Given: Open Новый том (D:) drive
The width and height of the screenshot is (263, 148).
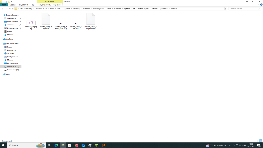Looking at the screenshot, I should (x=13, y=70).
